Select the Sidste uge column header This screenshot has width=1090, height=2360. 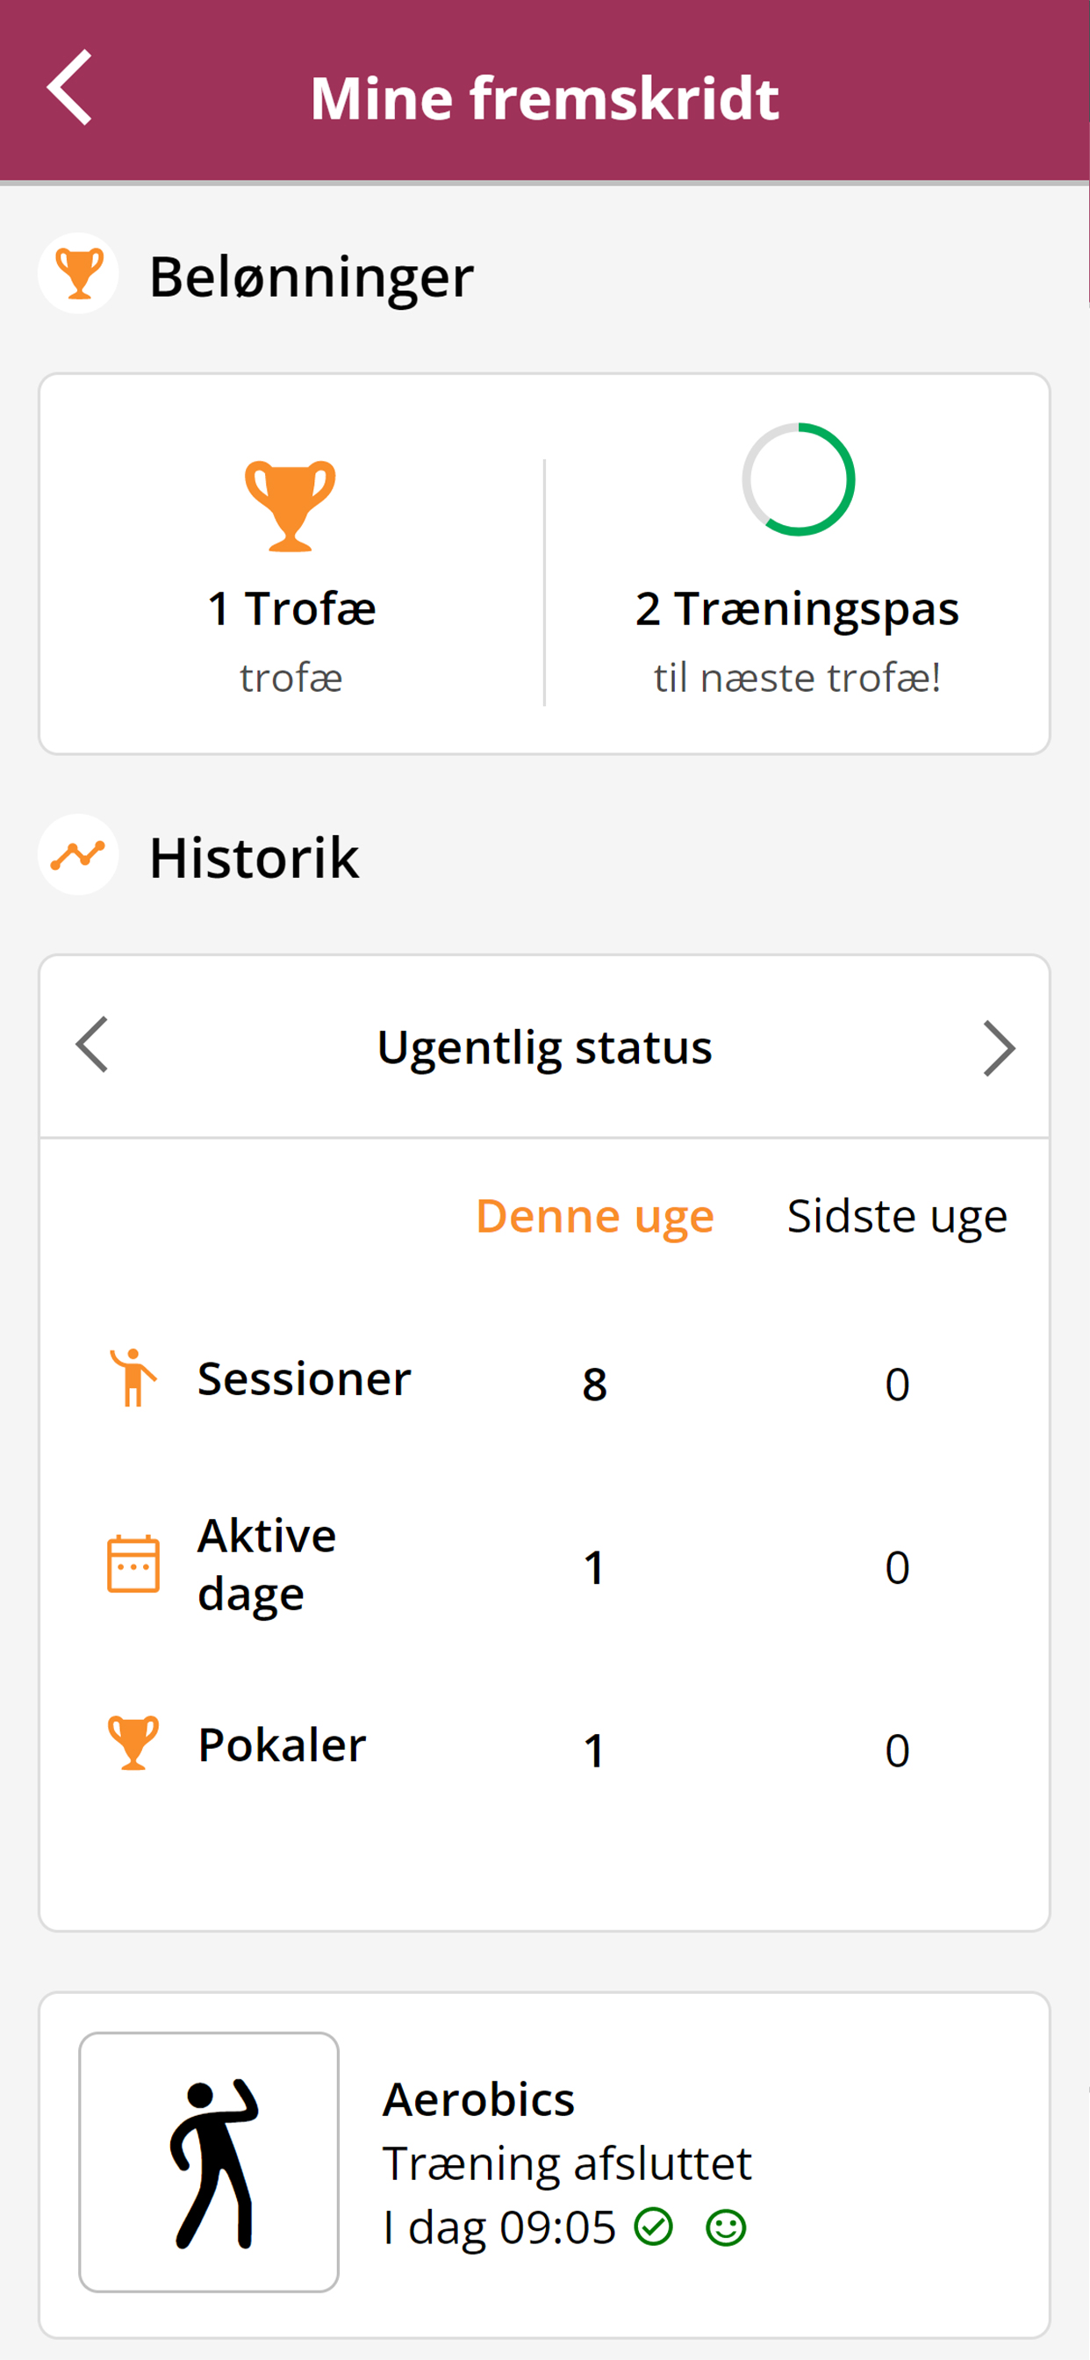897,1216
